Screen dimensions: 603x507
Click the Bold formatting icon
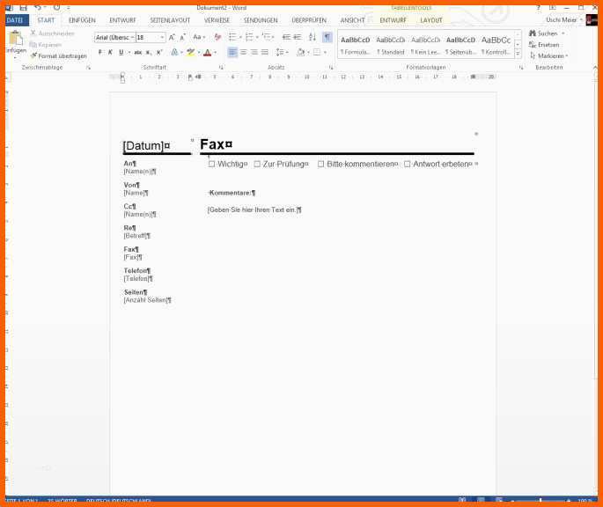pos(100,52)
